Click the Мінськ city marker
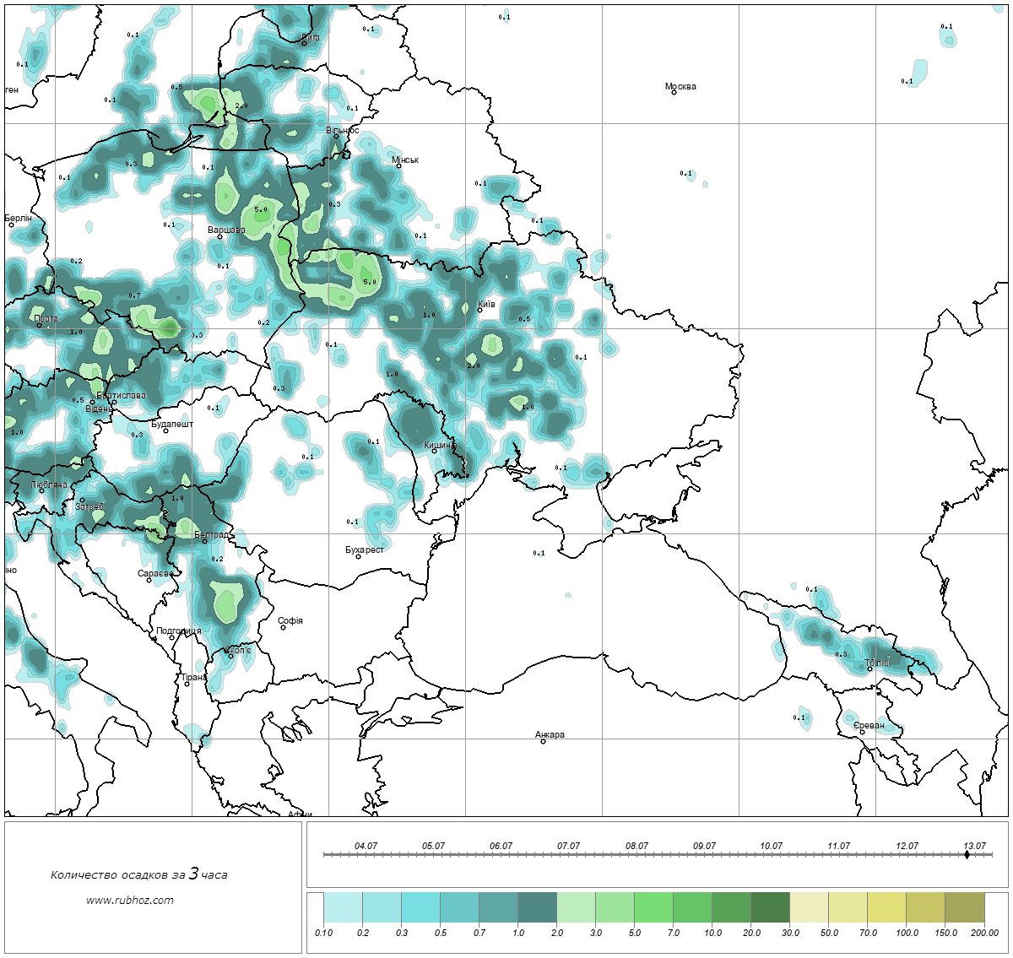 point(398,165)
